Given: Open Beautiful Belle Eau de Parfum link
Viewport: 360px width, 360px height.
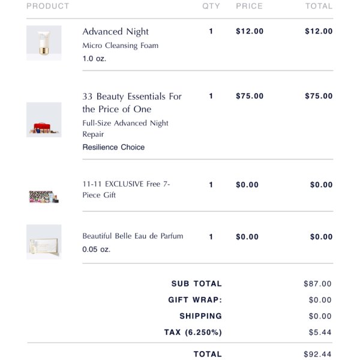Looking at the screenshot, I should pyautogui.click(x=133, y=236).
